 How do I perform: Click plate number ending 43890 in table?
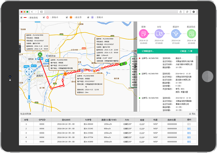pyautogui.click(x=89, y=142)
